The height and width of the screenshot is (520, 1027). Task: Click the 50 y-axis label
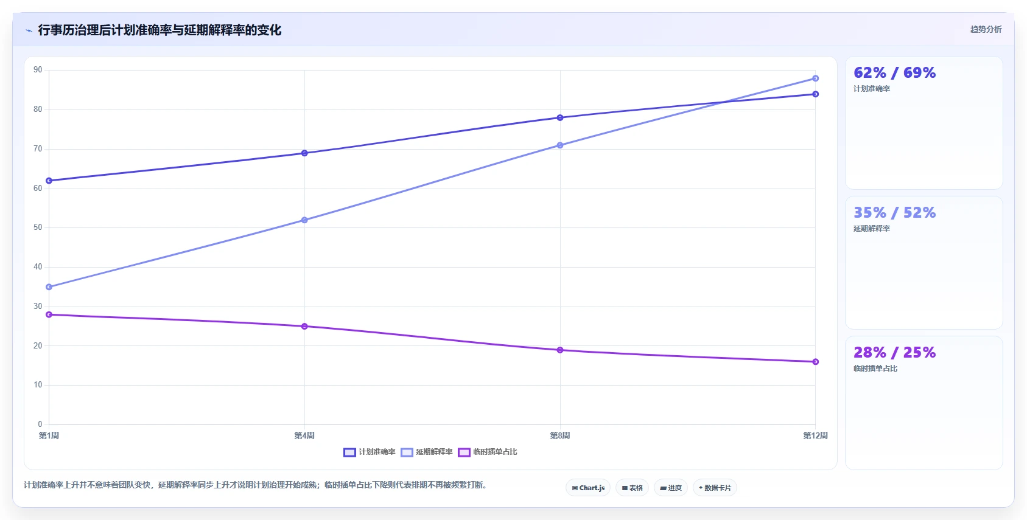pos(38,227)
